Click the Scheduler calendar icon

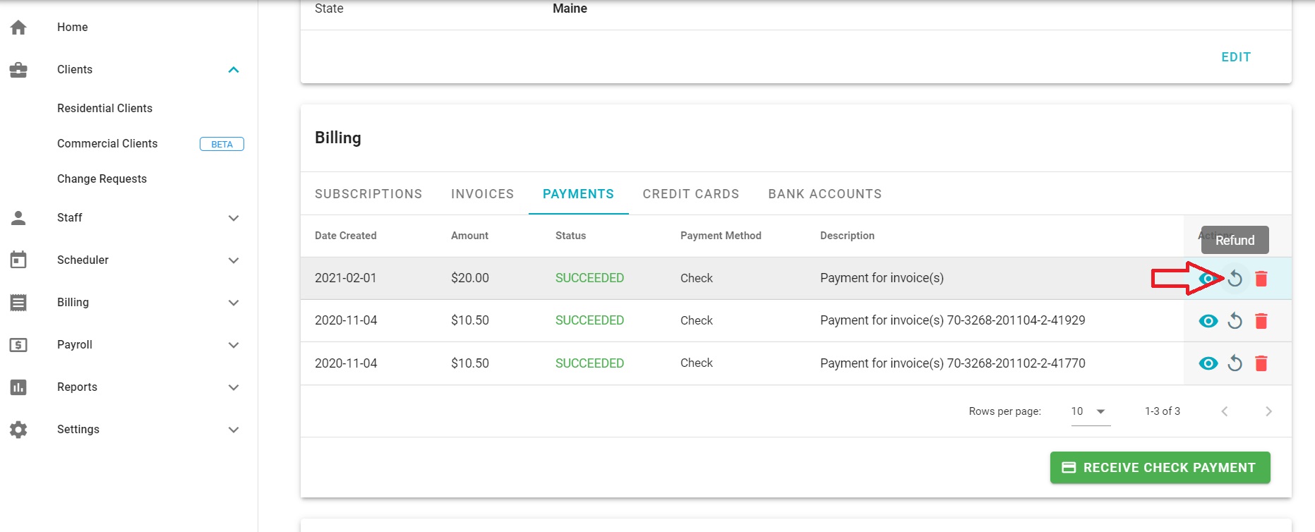(x=18, y=260)
